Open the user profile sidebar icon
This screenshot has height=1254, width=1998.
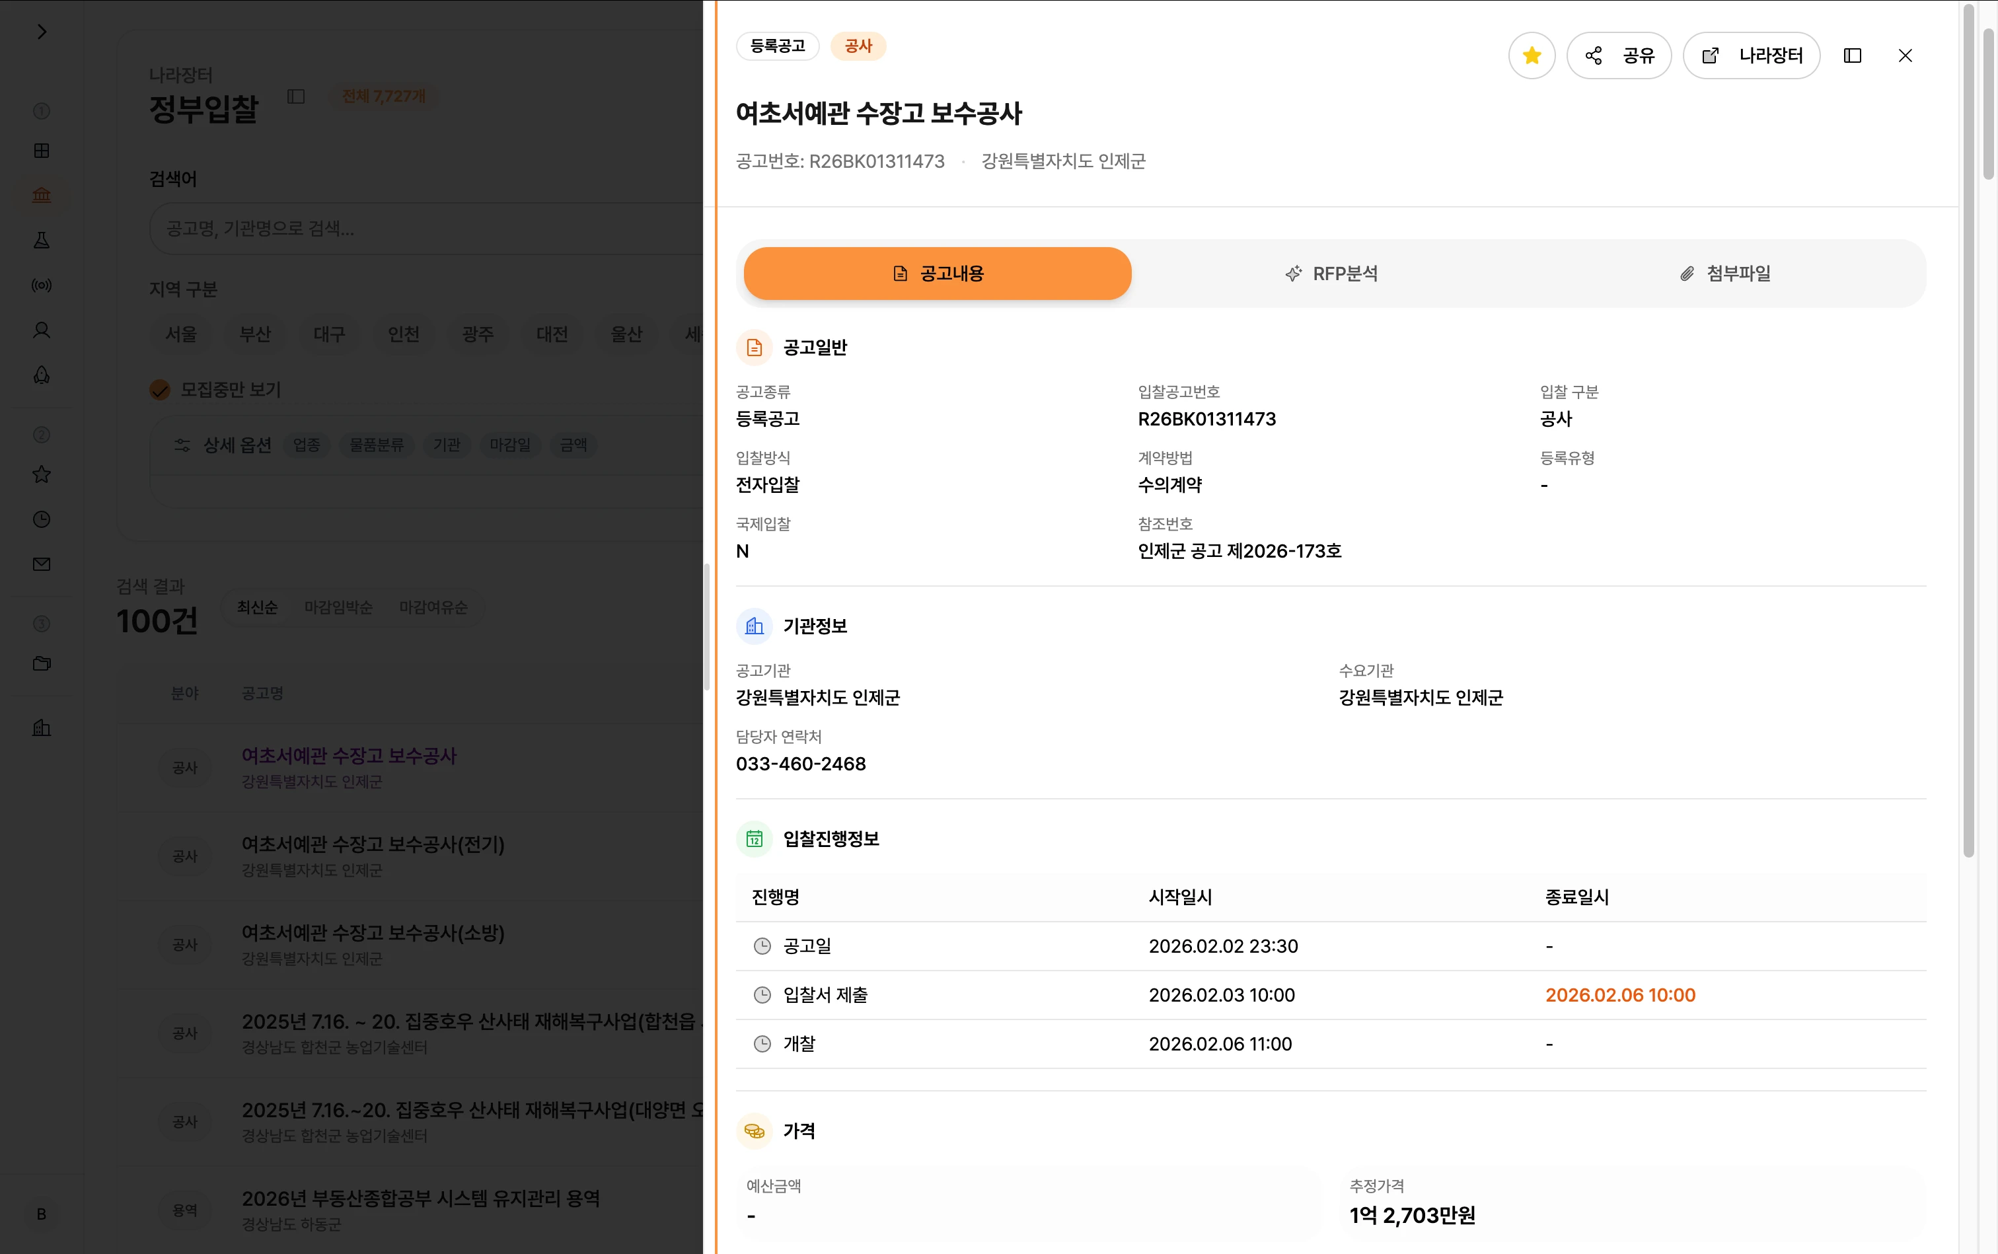pyautogui.click(x=42, y=330)
